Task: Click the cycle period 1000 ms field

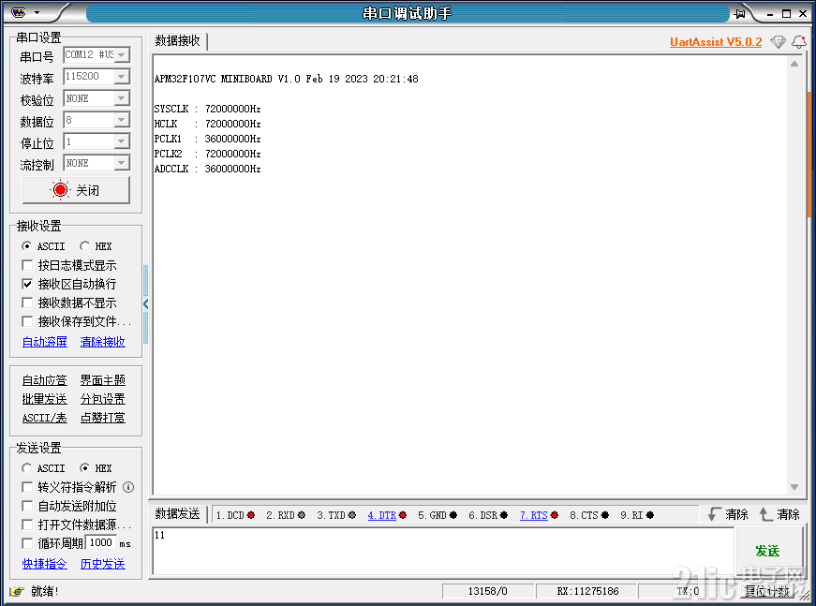Action: point(101,542)
